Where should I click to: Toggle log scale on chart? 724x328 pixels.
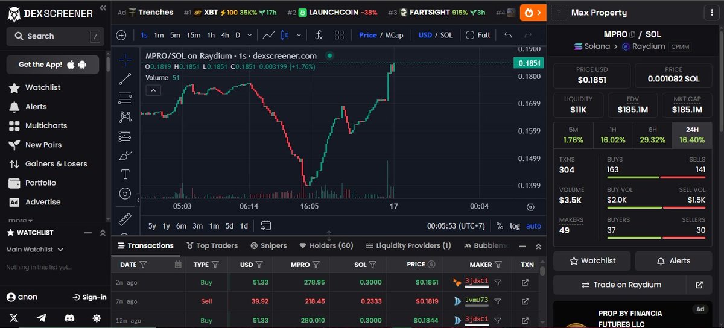(515, 226)
